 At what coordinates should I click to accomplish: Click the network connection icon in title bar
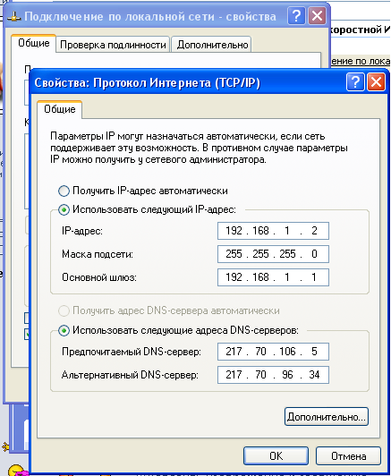click(14, 17)
